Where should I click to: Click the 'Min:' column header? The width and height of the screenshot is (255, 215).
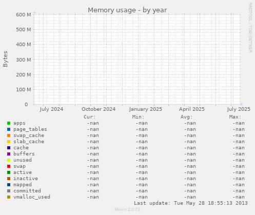click(x=138, y=117)
